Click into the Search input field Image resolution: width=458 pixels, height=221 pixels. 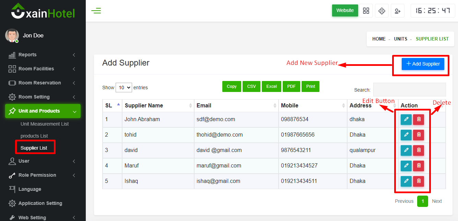409,90
